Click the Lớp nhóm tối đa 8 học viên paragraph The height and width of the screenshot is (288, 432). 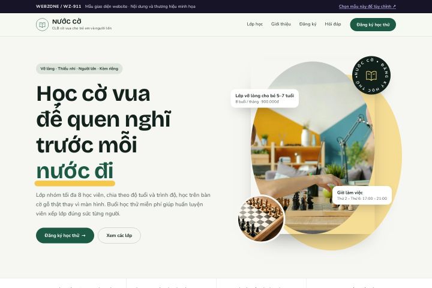click(123, 204)
